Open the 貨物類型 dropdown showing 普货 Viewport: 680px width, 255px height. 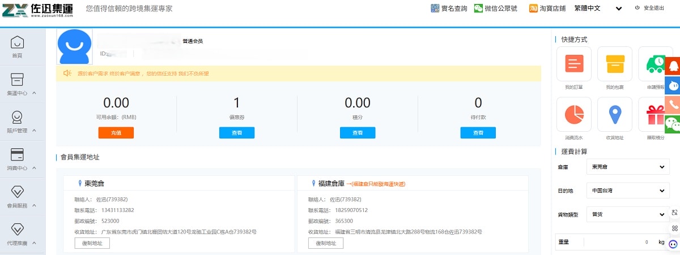(628, 215)
